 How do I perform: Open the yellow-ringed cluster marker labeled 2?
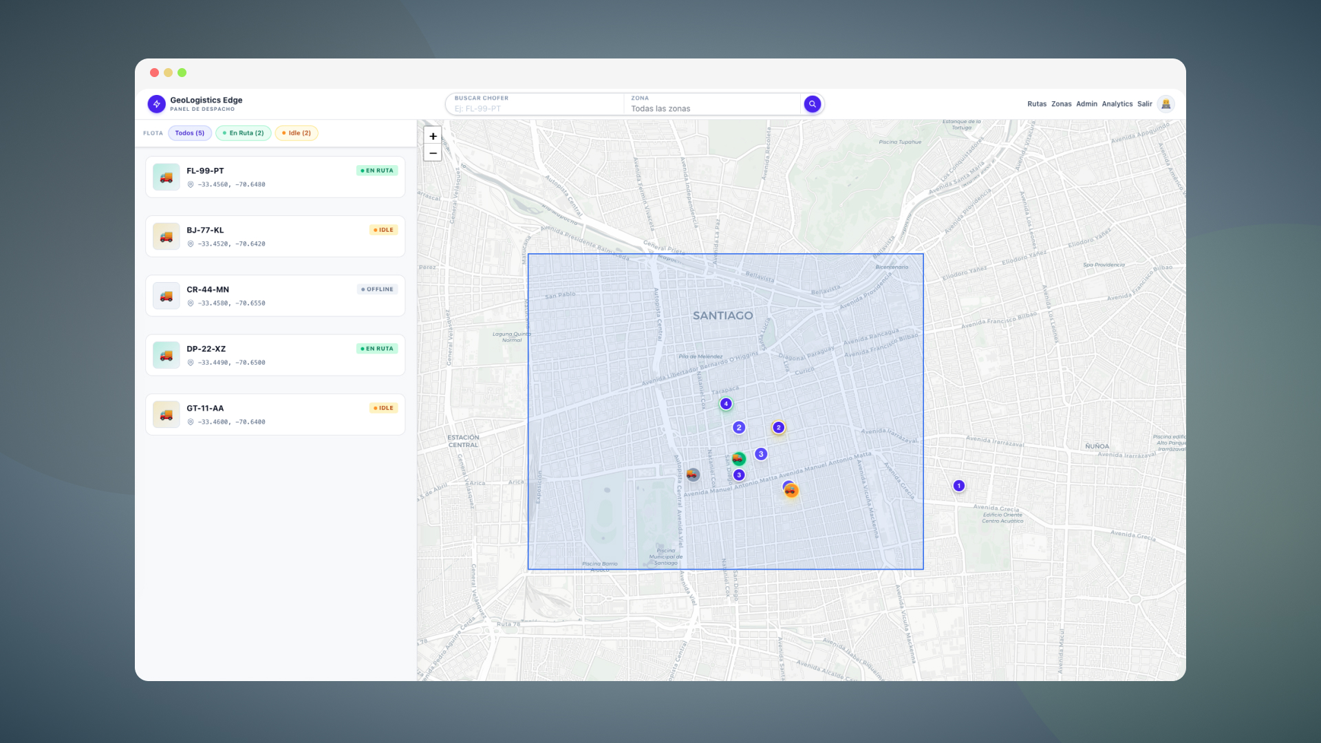(x=778, y=427)
